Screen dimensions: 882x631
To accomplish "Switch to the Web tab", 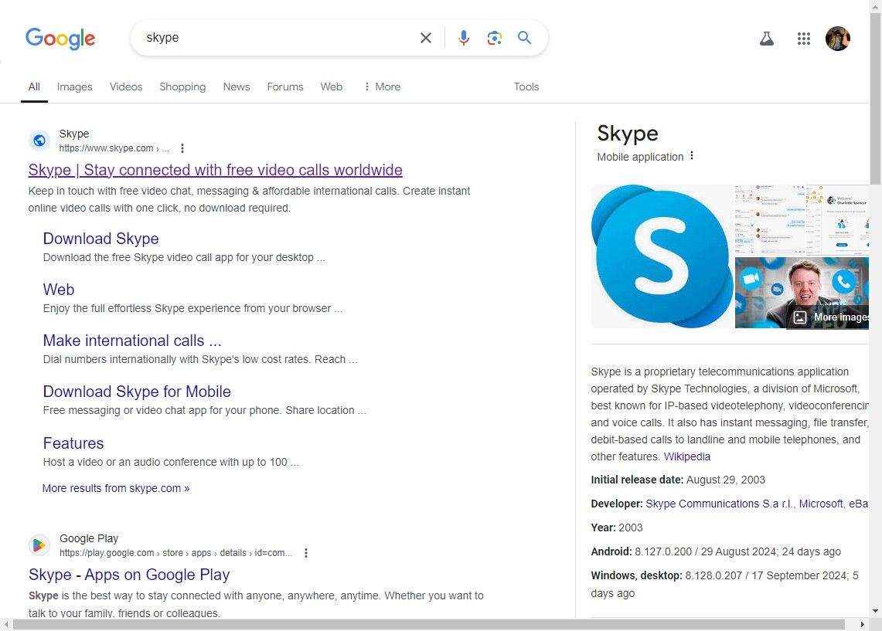I will [332, 87].
